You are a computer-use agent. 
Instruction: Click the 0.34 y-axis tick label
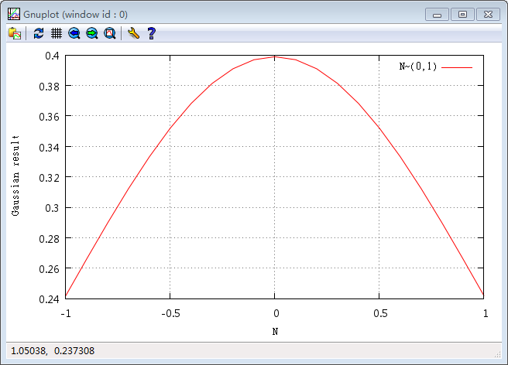(50, 148)
